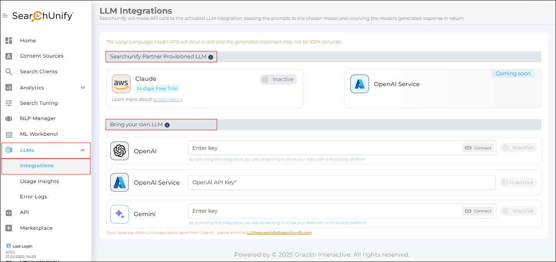The width and height of the screenshot is (556, 262).
Task: Open the privacy policy link
Action: (x=168, y=99)
